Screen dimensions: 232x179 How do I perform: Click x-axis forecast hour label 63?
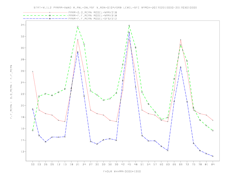[x=168, y=164]
